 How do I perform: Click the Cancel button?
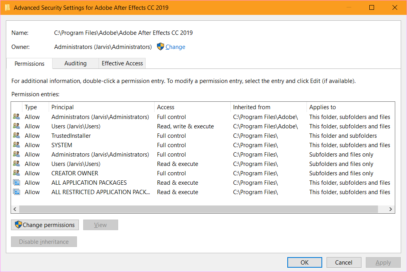(344, 263)
